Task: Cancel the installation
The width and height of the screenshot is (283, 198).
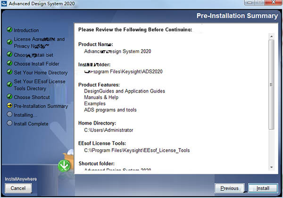Action: pyautogui.click(x=18, y=188)
